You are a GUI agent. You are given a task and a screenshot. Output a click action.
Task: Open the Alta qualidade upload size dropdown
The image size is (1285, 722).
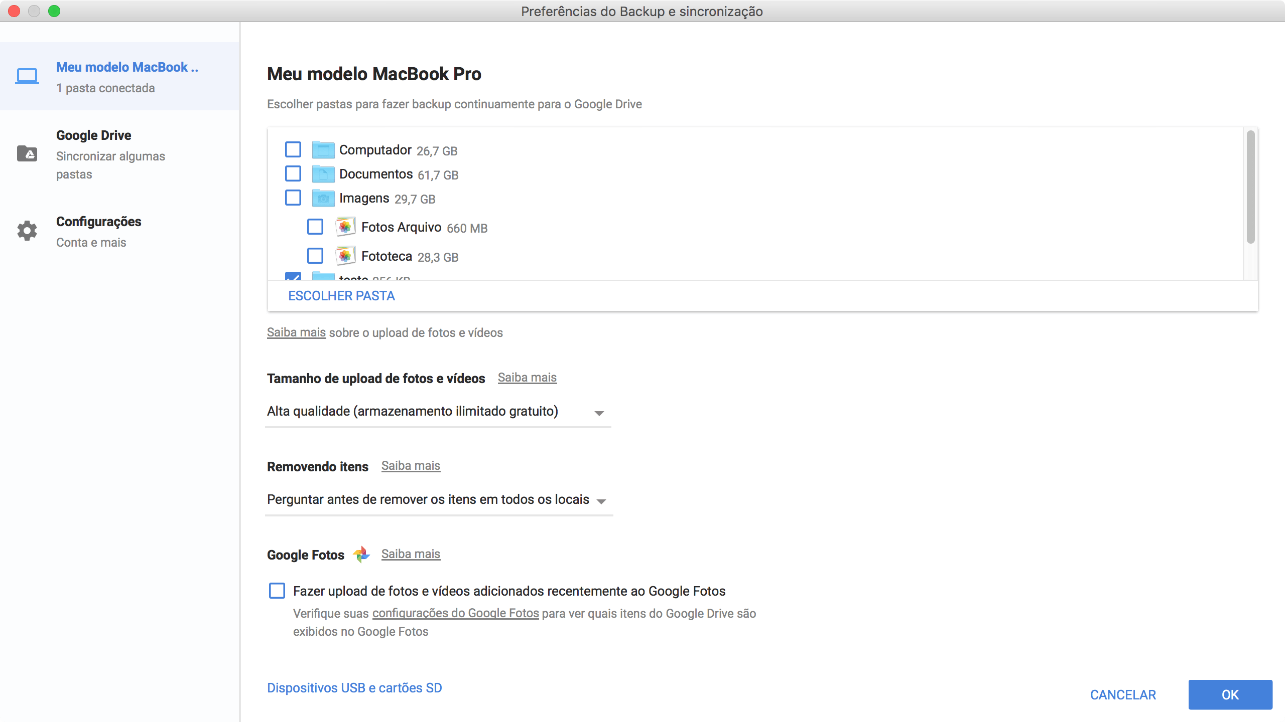(438, 412)
